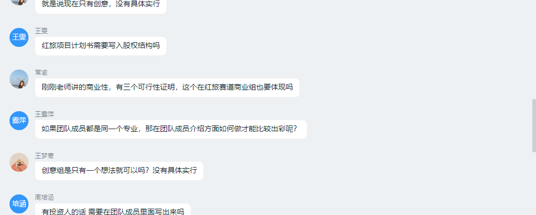Screen dimensions: 536x215
Task: Click the sender name 王雯
Action: pos(41,31)
